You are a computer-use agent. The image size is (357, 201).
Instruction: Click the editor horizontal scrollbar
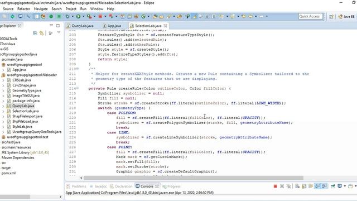194,178
